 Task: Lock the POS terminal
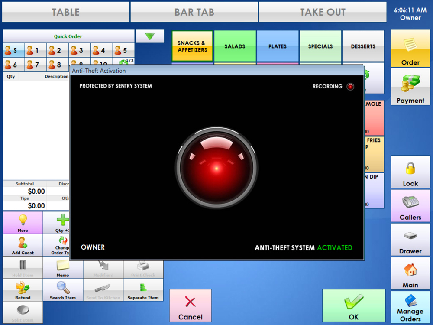(x=410, y=172)
